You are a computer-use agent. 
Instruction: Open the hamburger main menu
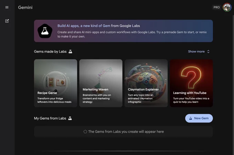click(7, 7)
